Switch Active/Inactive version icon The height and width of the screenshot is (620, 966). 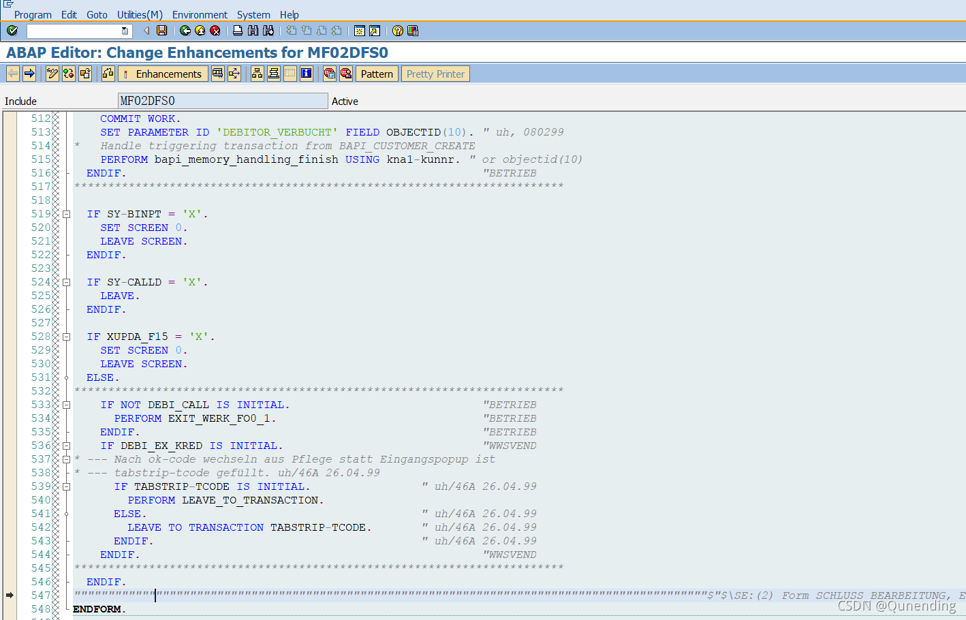pyautogui.click(x=69, y=74)
